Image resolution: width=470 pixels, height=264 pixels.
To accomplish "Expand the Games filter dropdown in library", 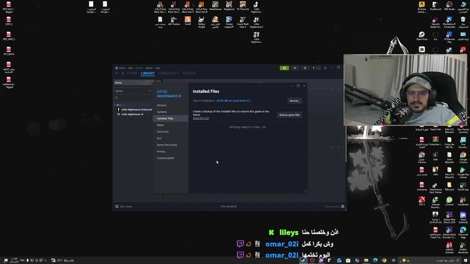I will coord(150,91).
